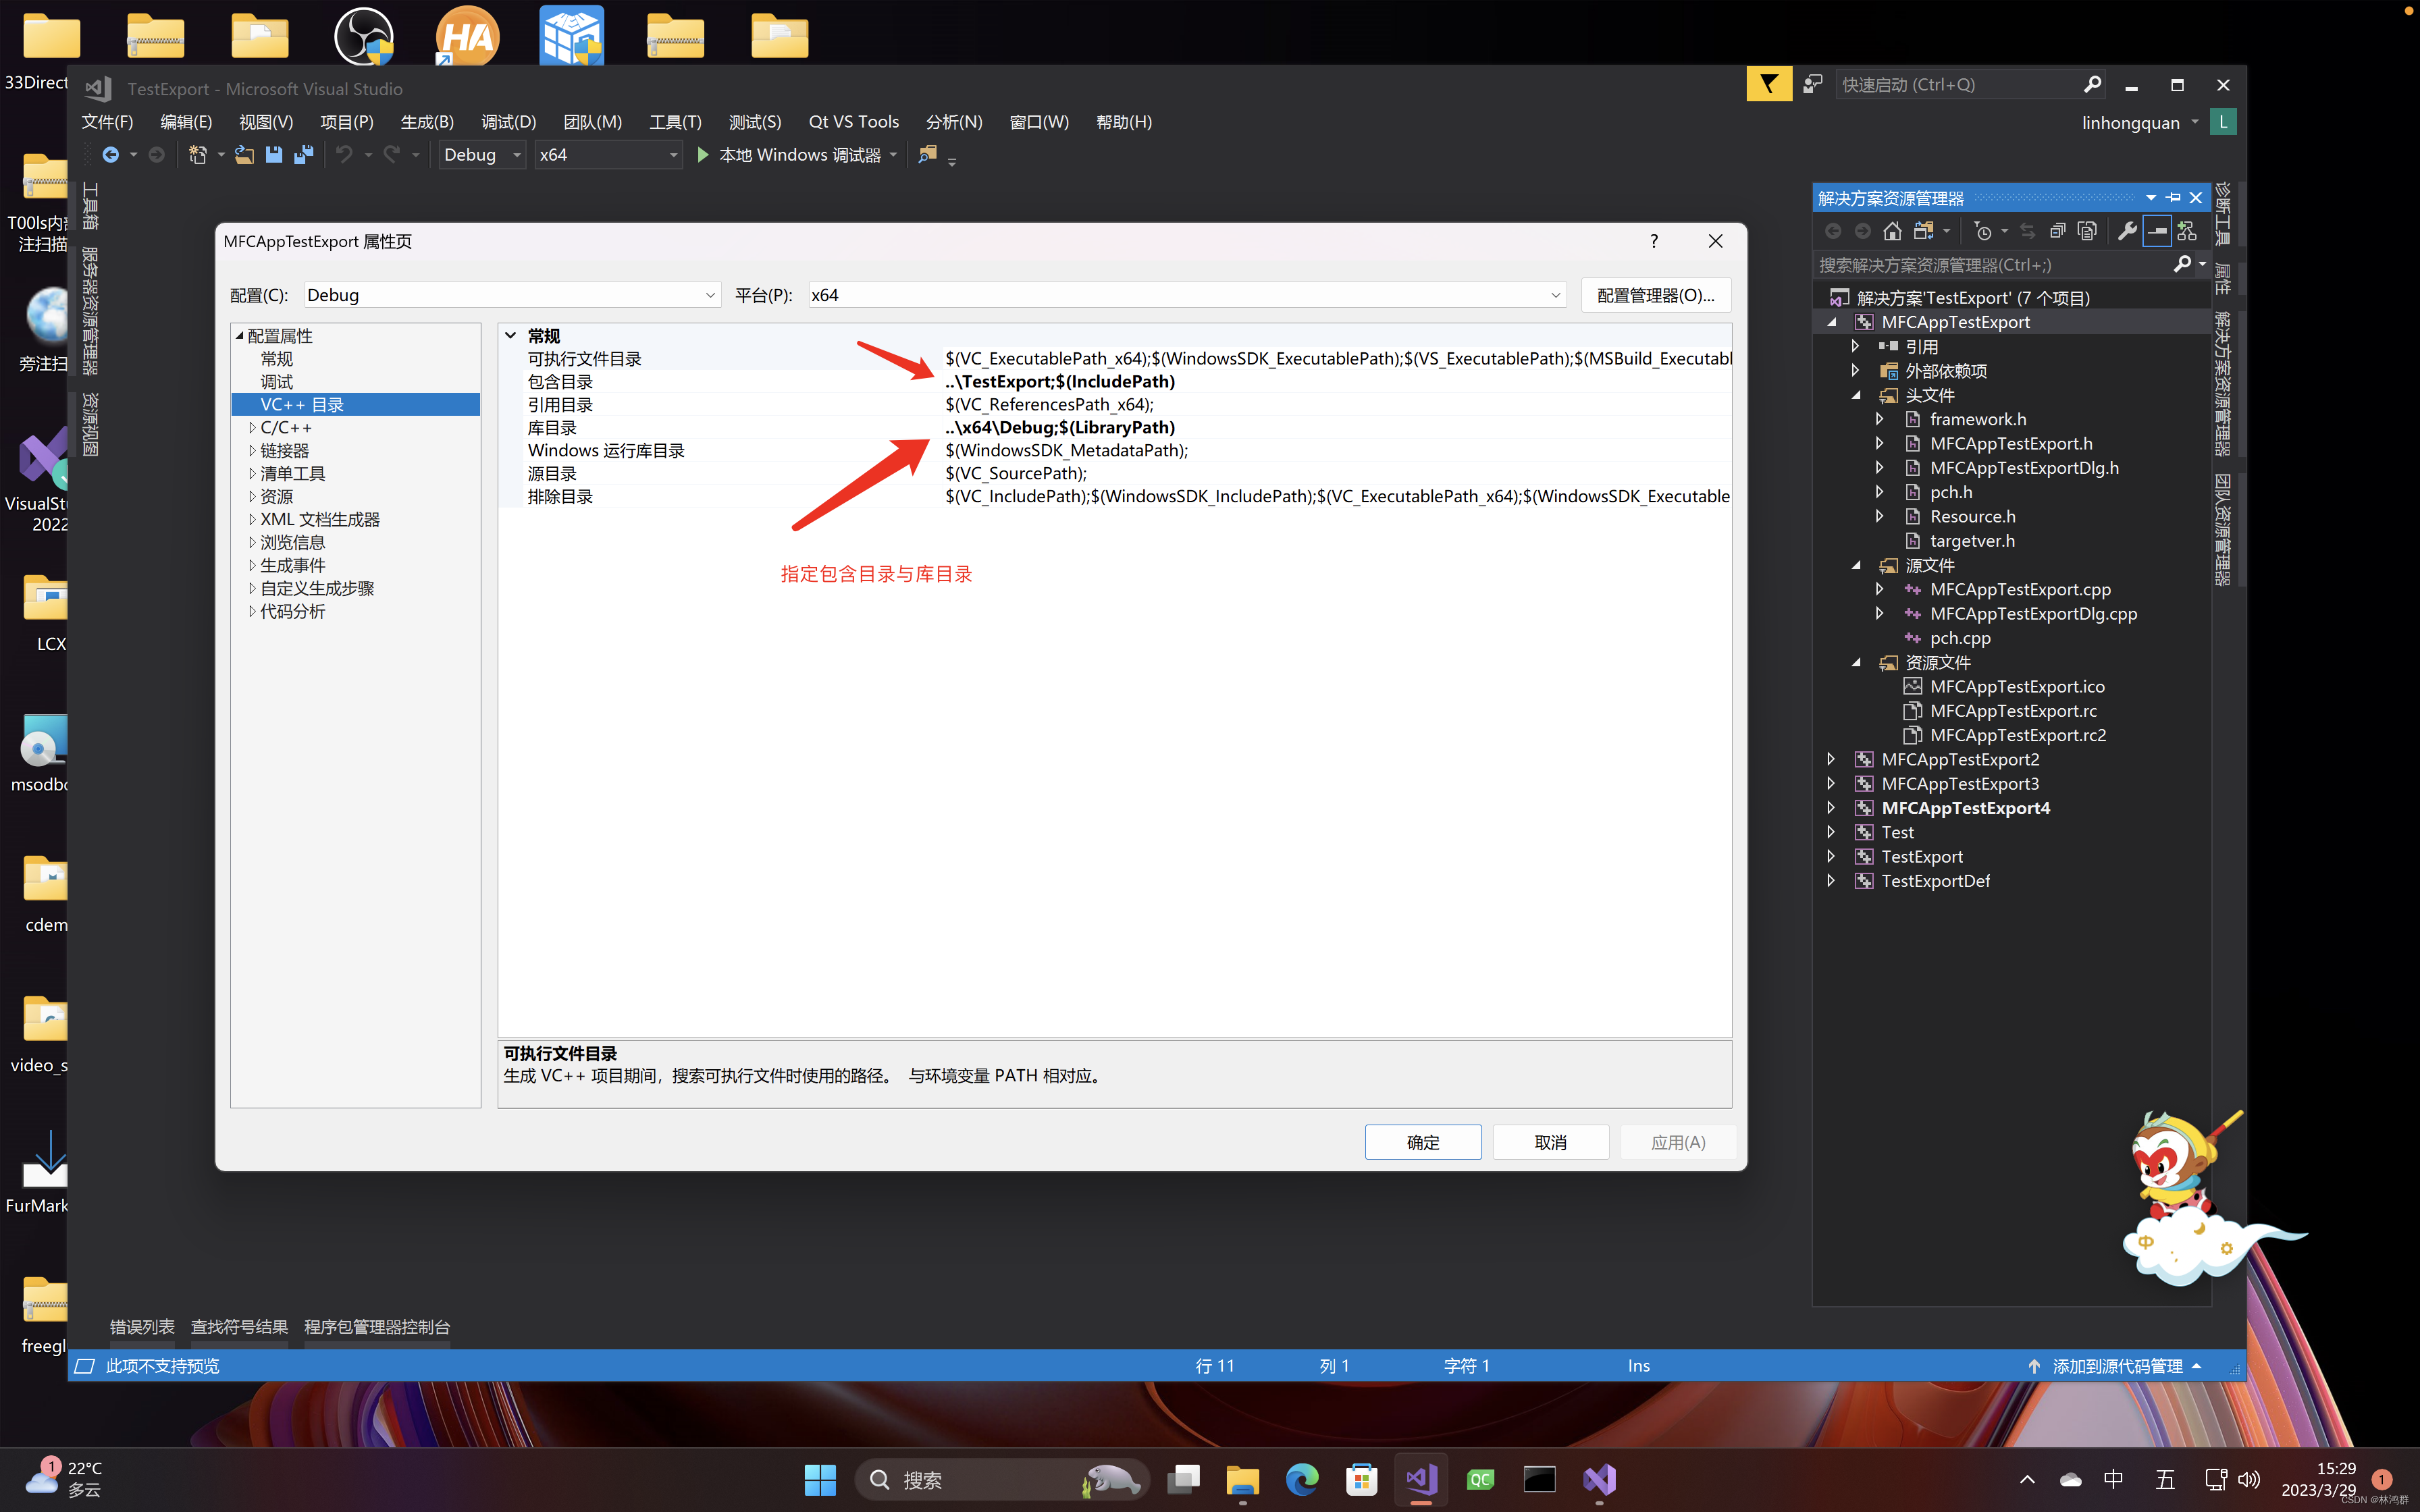Open the 调试(D) menu
The image size is (2420, 1512).
pos(508,122)
